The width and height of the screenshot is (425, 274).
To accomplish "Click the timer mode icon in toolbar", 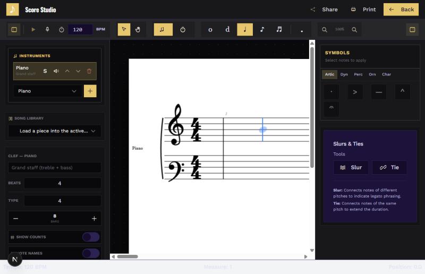I will coord(183,30).
